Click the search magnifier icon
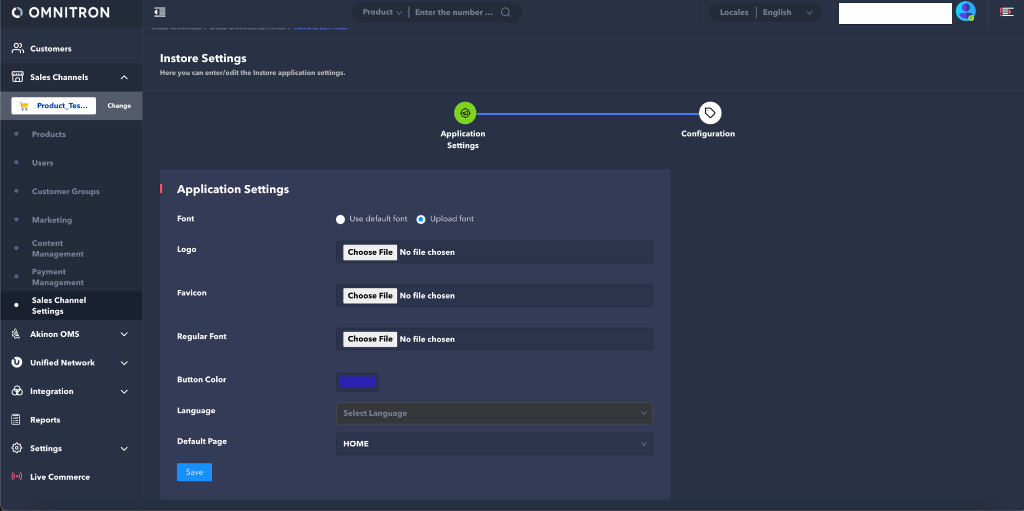1024x511 pixels. coord(506,12)
